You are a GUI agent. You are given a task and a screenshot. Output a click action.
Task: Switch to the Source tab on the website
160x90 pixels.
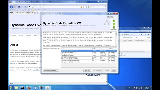point(21,35)
